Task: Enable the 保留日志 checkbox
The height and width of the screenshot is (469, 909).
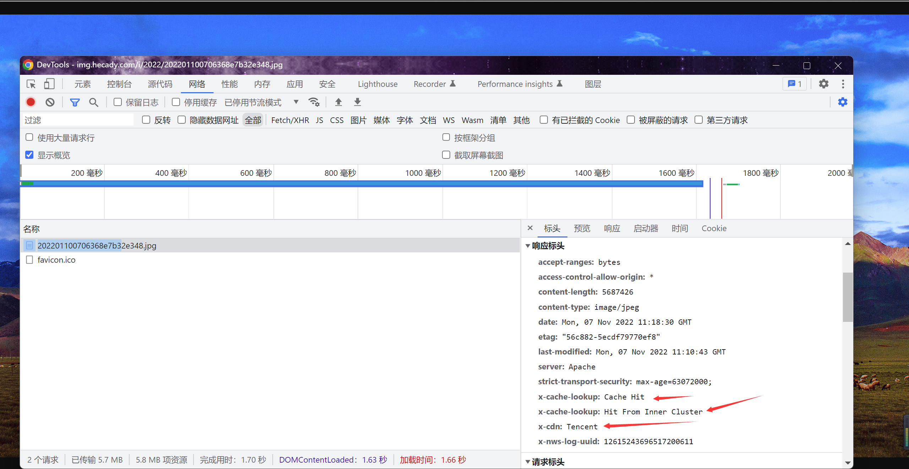Action: pos(118,102)
